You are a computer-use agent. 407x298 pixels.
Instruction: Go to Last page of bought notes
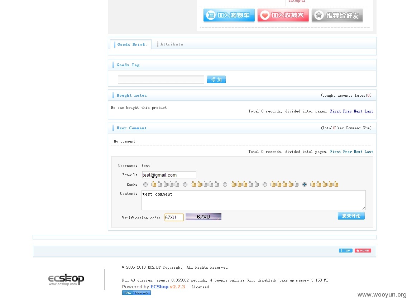(x=369, y=111)
